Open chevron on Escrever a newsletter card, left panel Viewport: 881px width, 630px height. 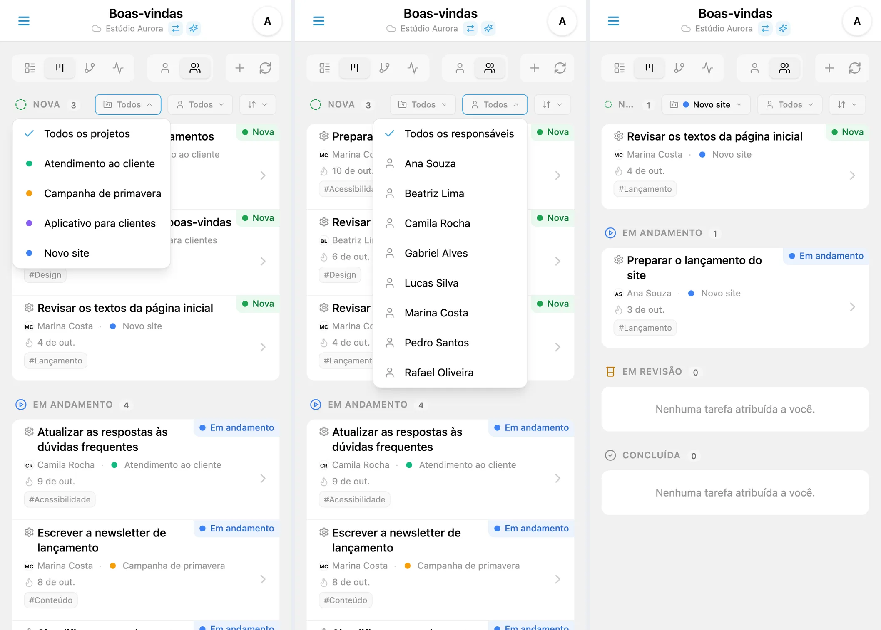[x=263, y=579]
